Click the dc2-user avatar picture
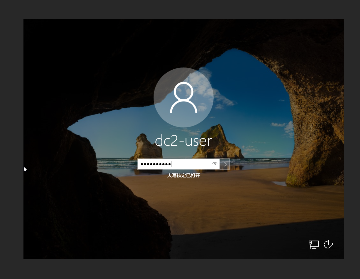This screenshot has width=360, height=279. 184,97
